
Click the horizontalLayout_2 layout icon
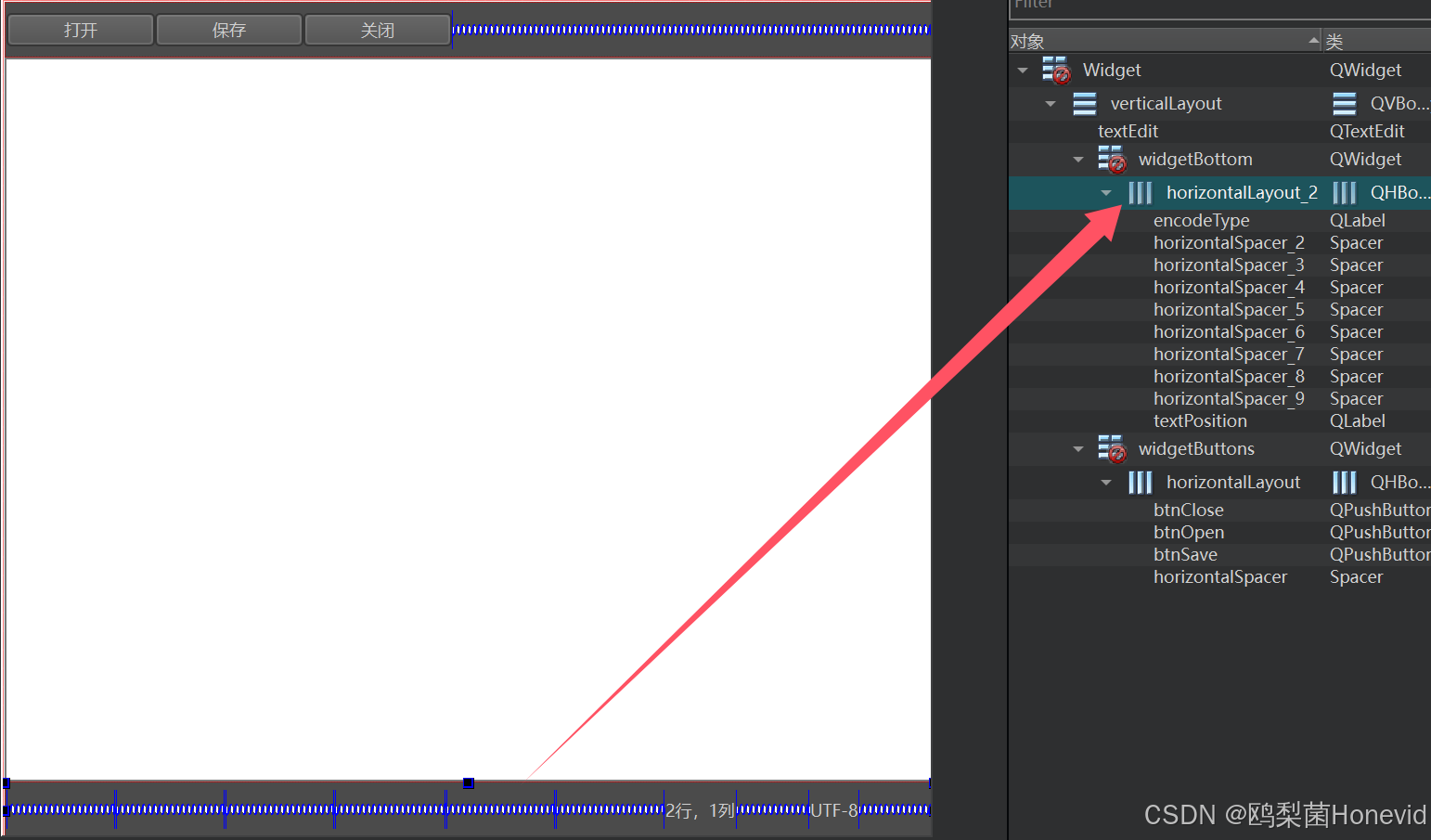coord(1141,193)
